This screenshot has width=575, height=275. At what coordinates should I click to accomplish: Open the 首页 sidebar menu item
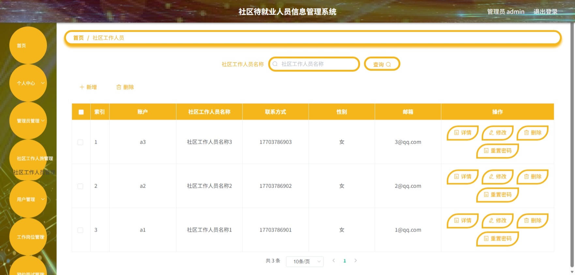point(28,45)
